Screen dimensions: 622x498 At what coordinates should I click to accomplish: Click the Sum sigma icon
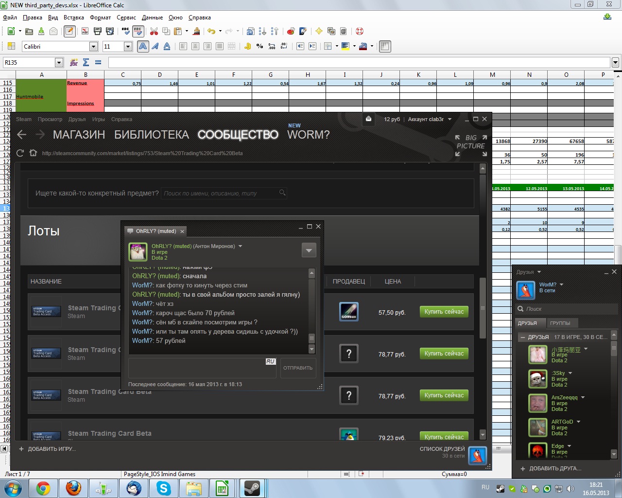(x=86, y=62)
